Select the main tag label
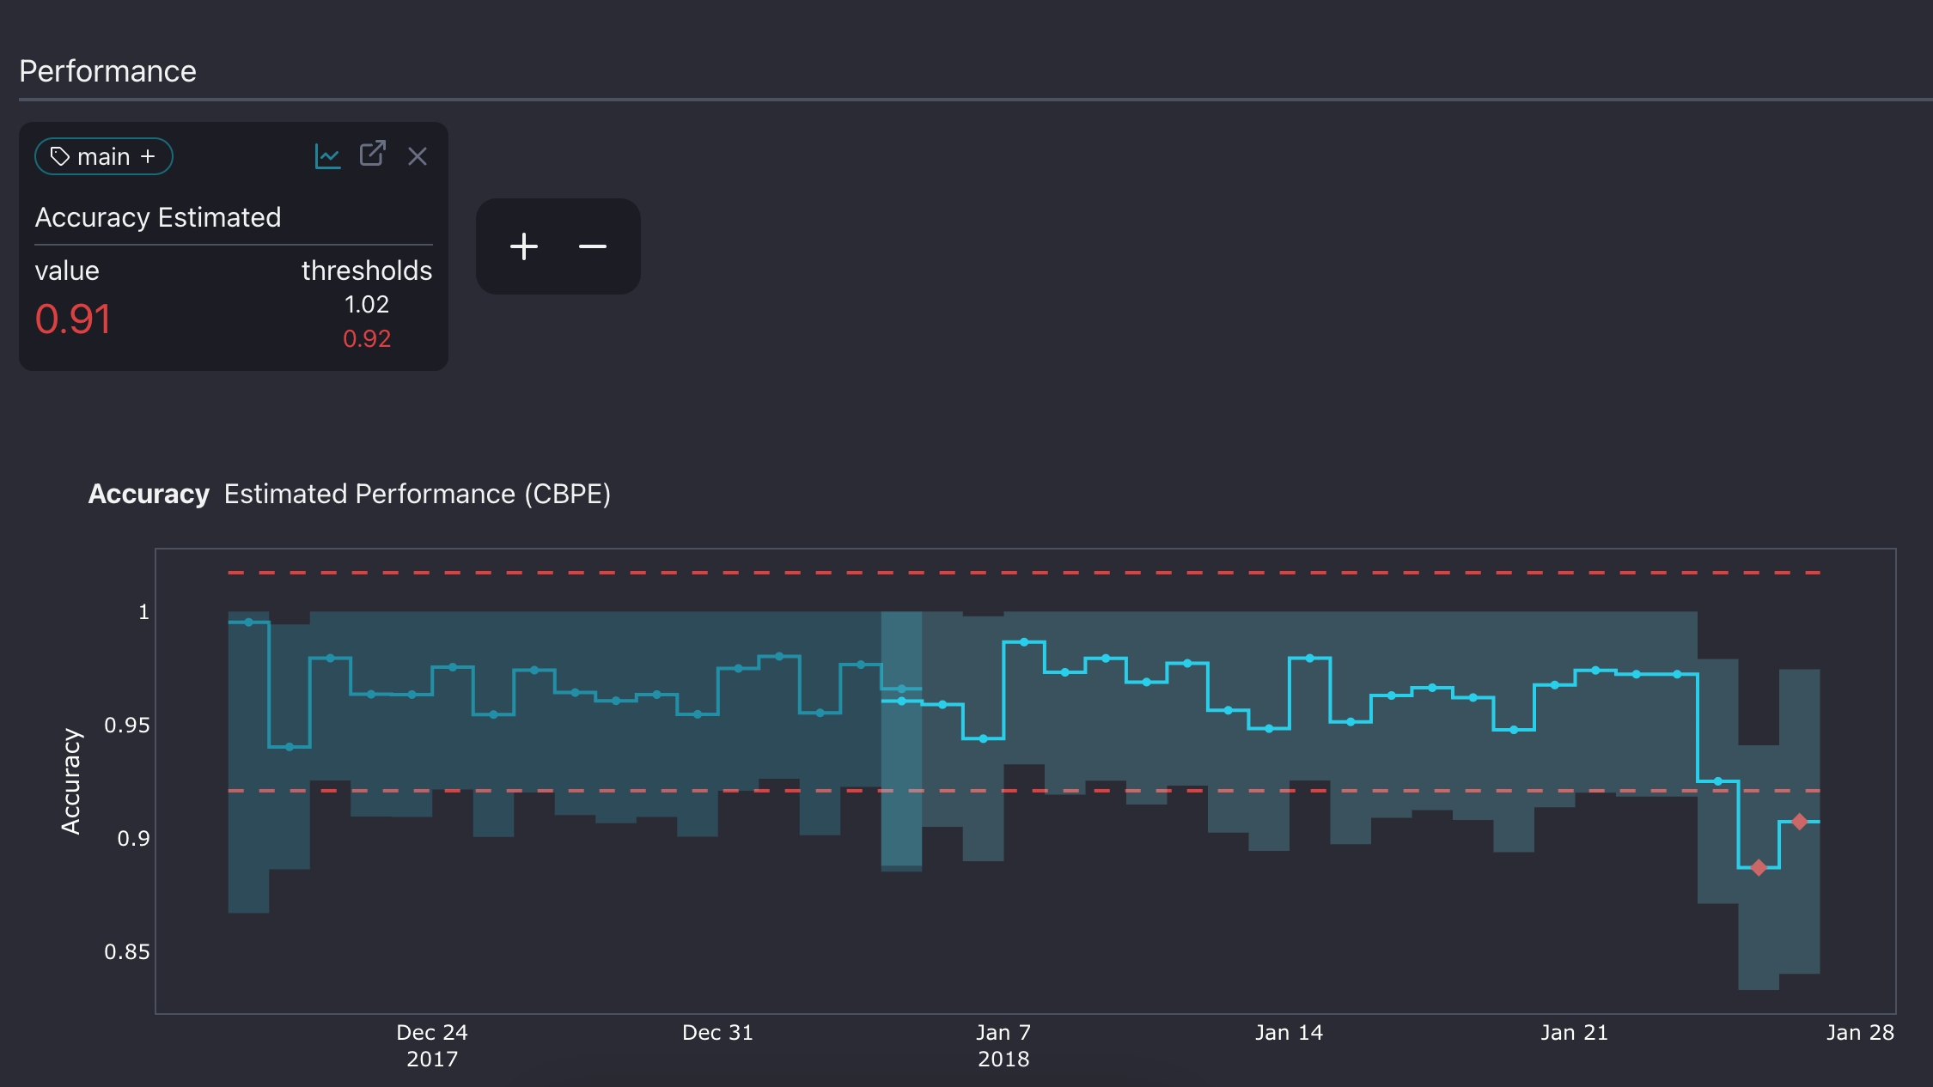The height and width of the screenshot is (1087, 1933). (103, 157)
